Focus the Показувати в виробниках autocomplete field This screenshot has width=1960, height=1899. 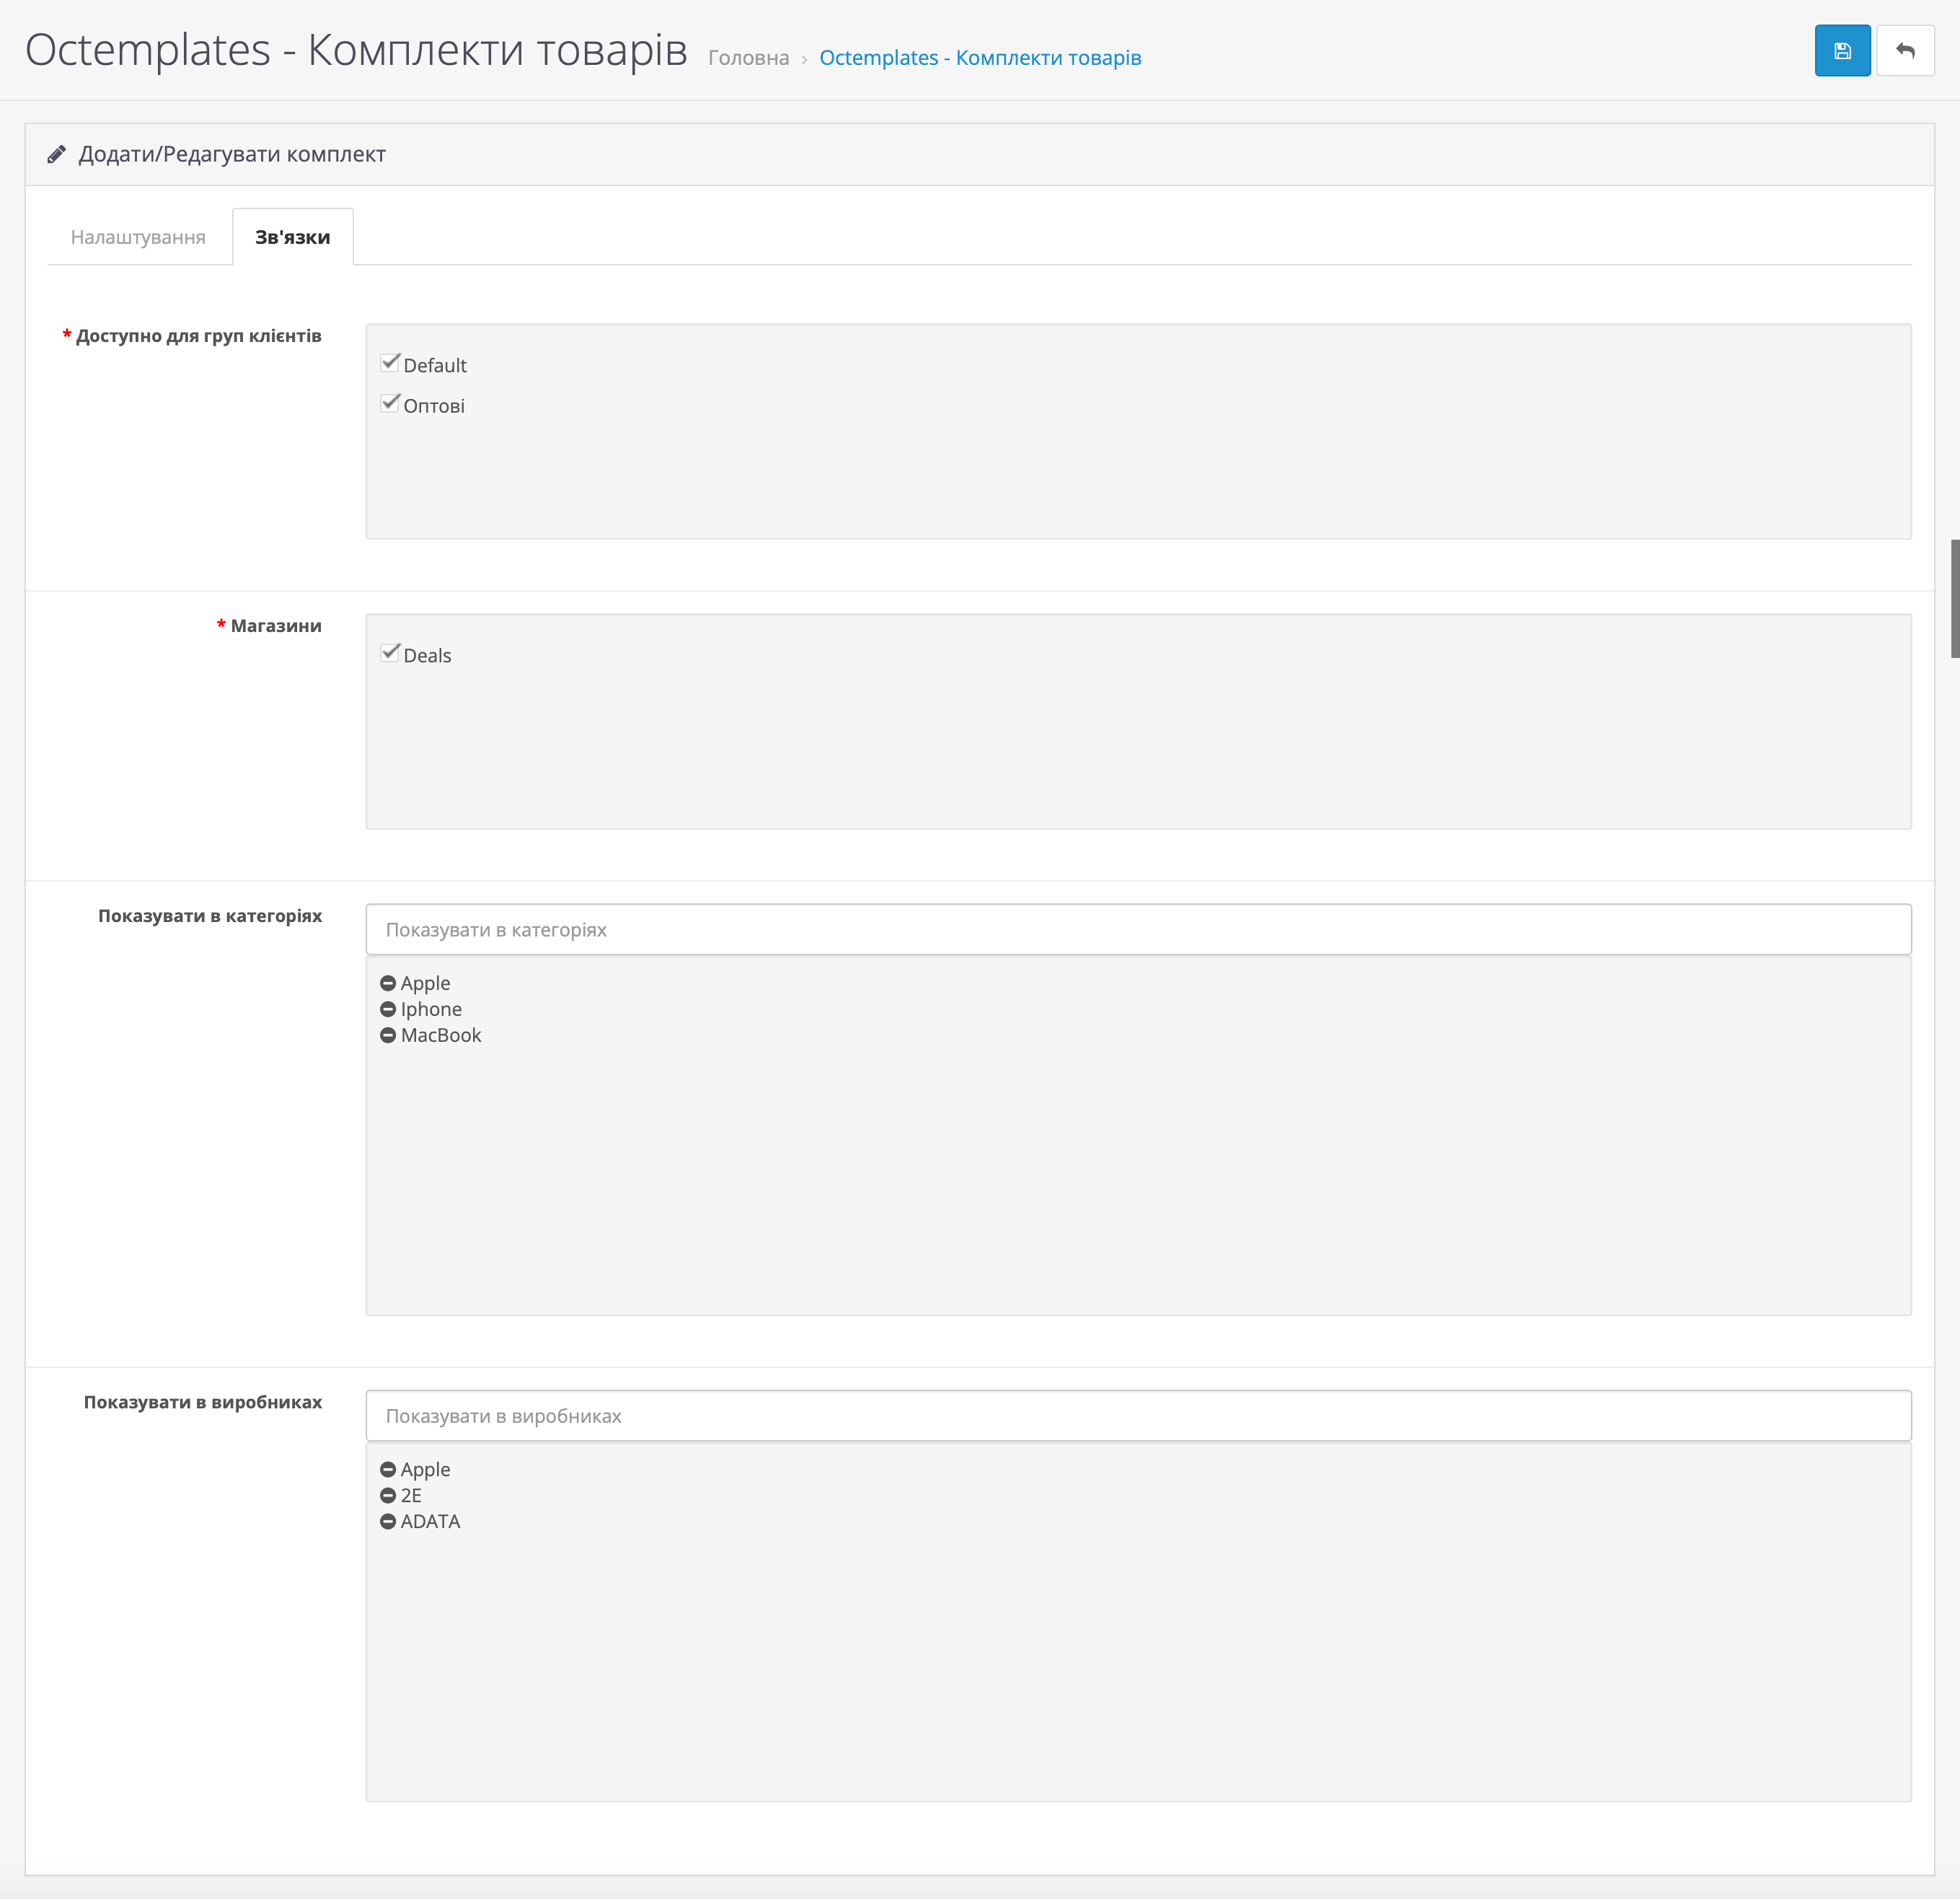tap(1137, 1416)
